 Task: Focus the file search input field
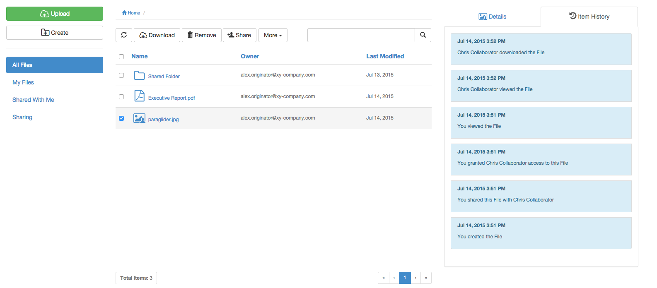361,35
